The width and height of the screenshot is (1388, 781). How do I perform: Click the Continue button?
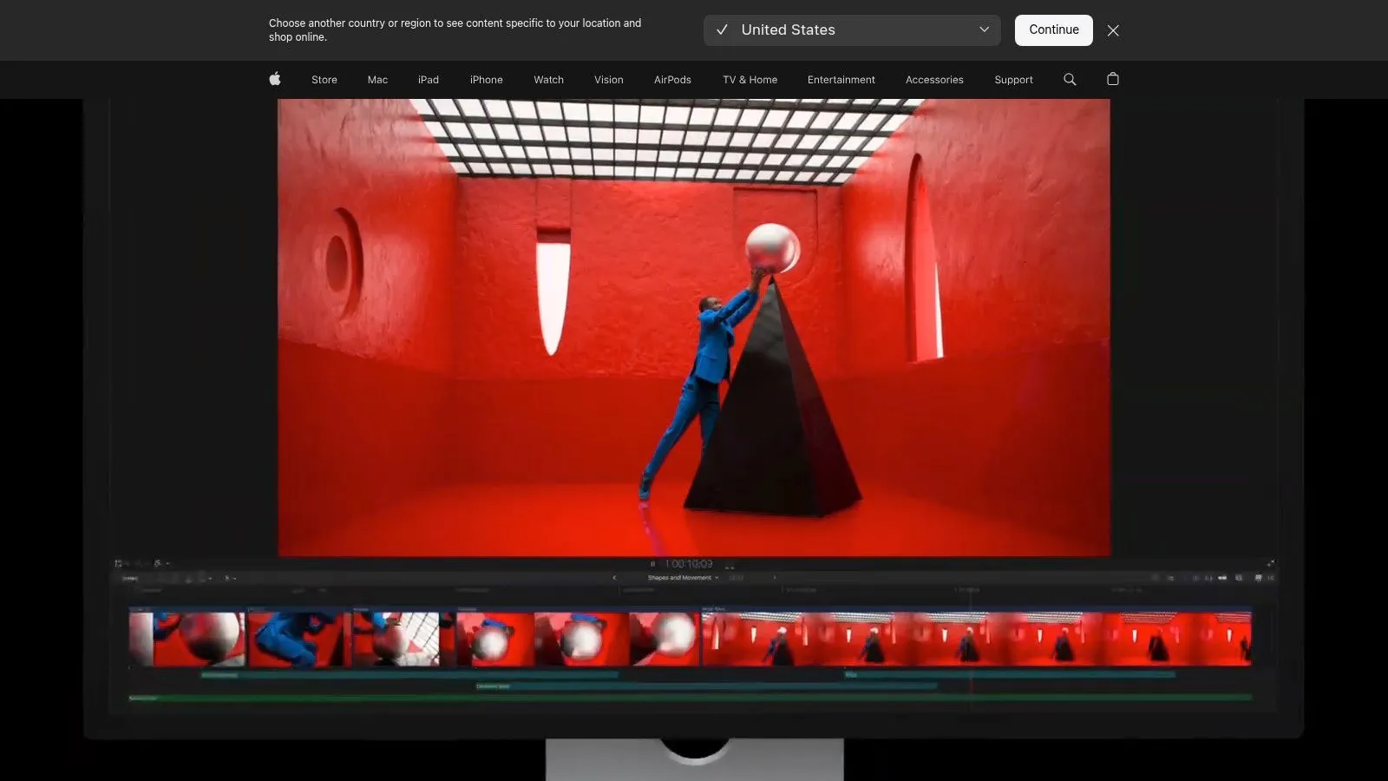coord(1054,30)
